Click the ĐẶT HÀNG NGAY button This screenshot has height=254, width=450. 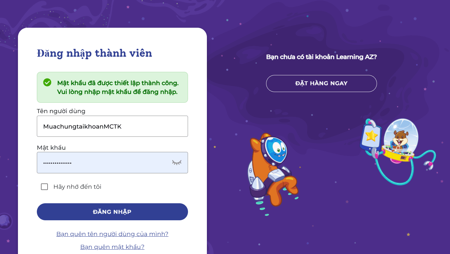click(321, 83)
